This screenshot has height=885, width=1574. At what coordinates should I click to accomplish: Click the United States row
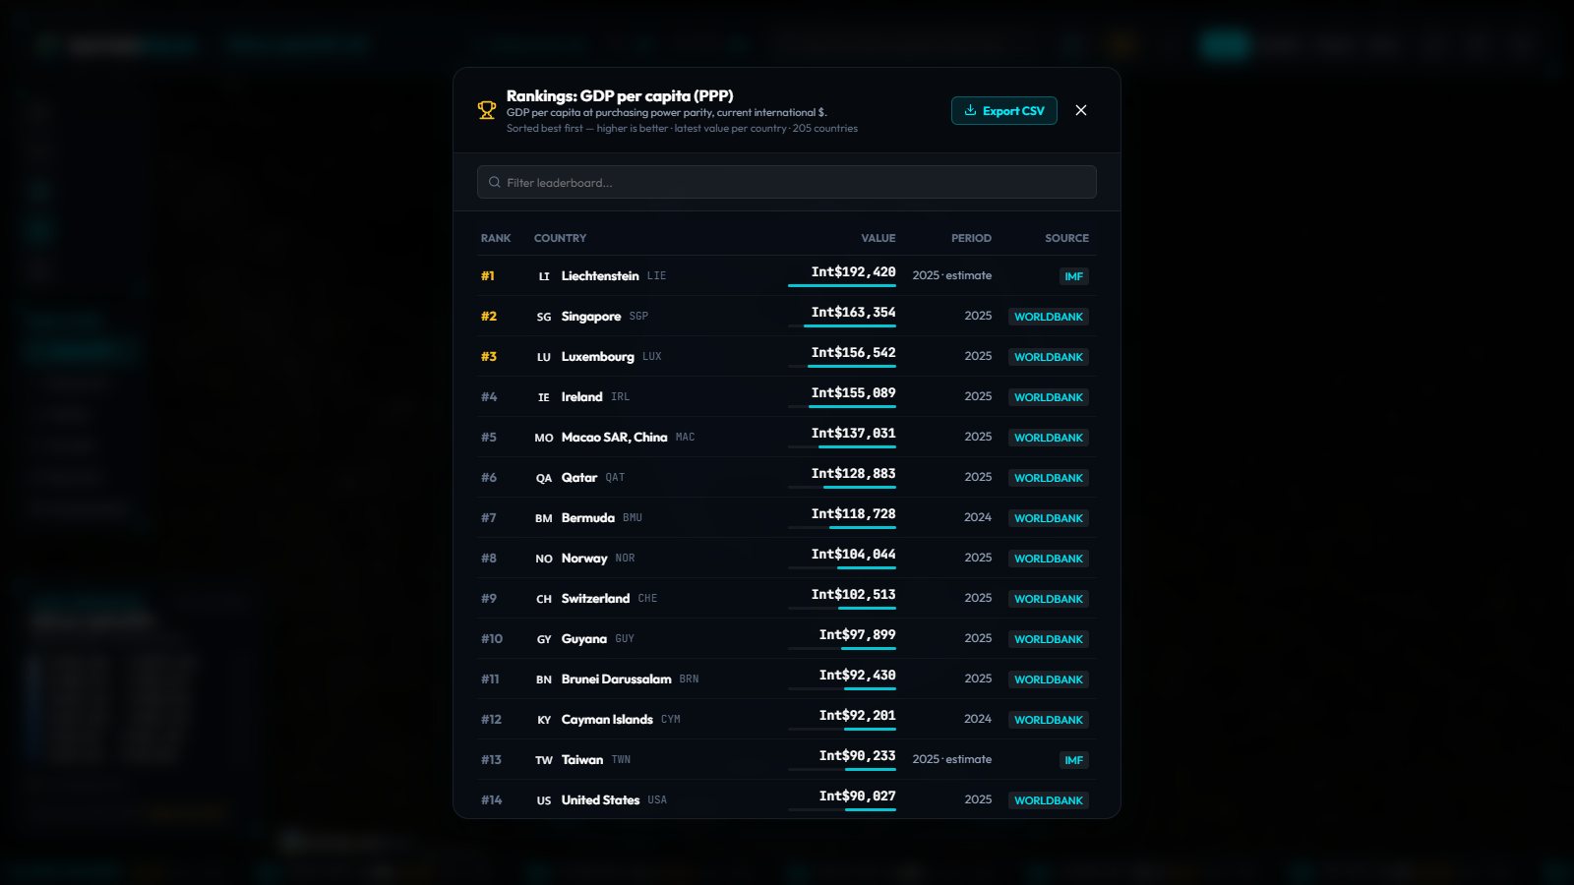(x=787, y=799)
